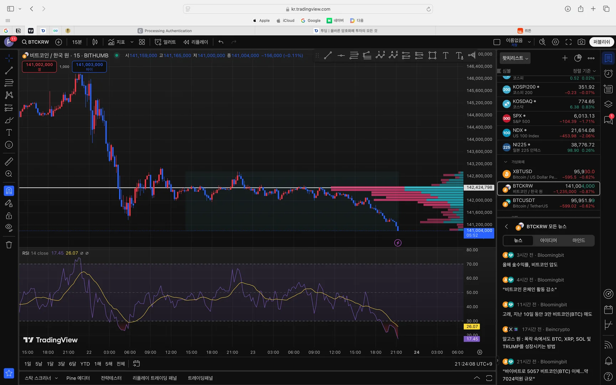Open the economic calendar panel icon
This screenshot has width=616, height=385.
click(608, 309)
